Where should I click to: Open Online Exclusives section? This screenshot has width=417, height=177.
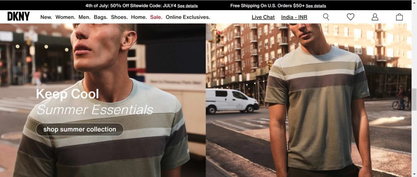click(188, 17)
